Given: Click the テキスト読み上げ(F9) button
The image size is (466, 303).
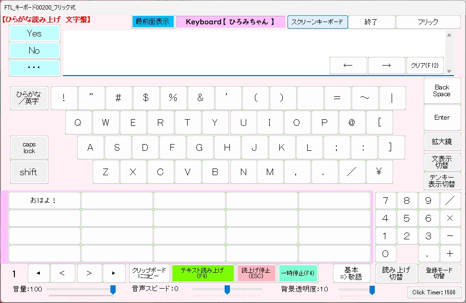Looking at the screenshot, I should pos(203,273).
